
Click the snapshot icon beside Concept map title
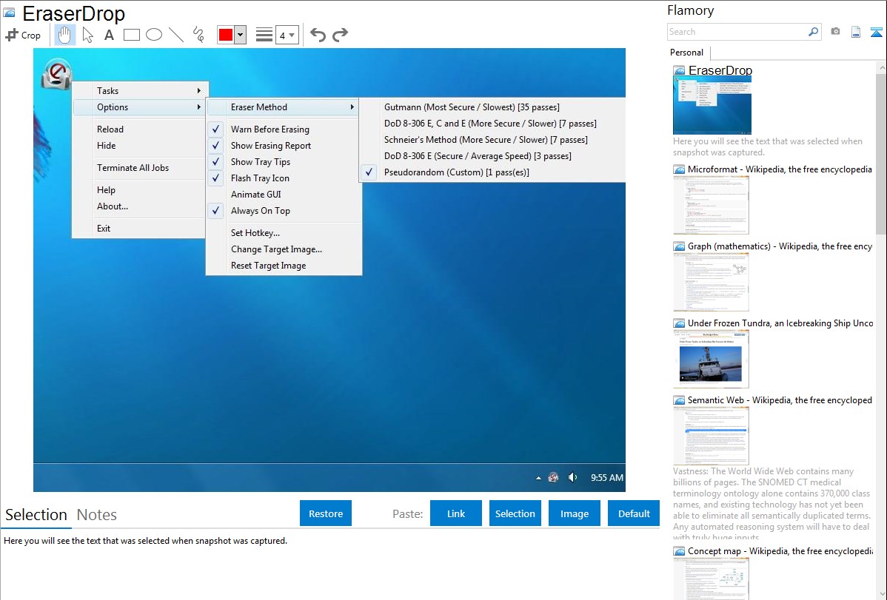click(679, 551)
